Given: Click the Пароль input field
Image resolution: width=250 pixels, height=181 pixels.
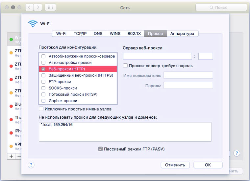Looking at the screenshot, I should [188, 85].
